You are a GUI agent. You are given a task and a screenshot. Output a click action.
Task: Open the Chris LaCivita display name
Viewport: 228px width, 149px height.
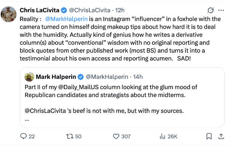(x=40, y=10)
